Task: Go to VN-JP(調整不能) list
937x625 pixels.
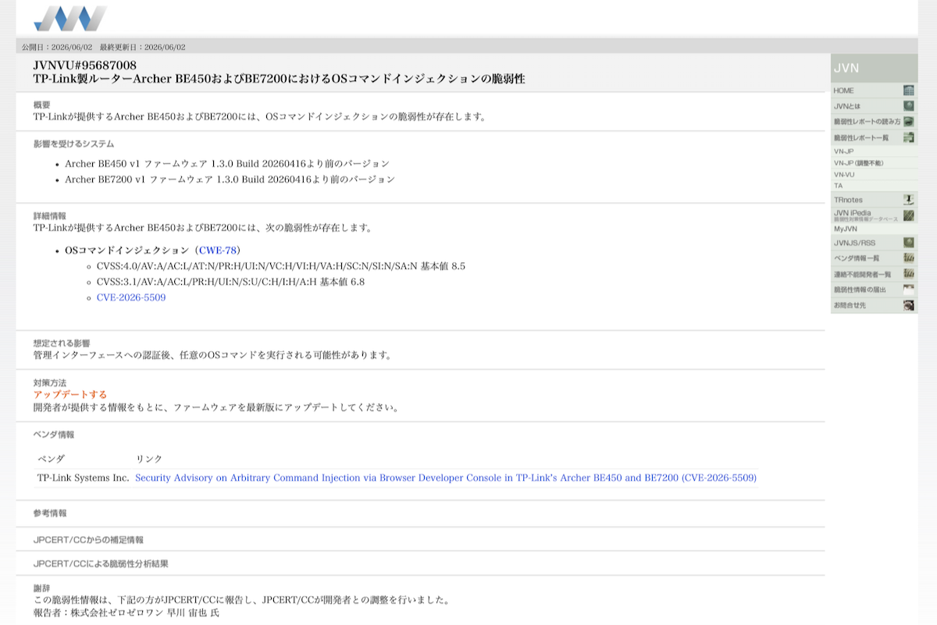Action: coord(858,163)
